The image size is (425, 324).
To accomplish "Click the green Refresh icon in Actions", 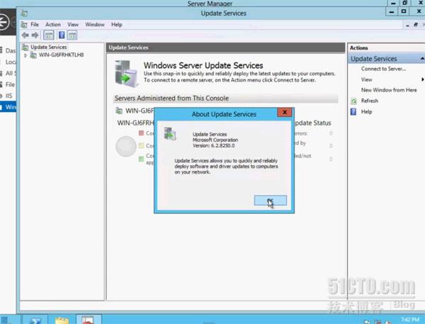I will tap(353, 101).
